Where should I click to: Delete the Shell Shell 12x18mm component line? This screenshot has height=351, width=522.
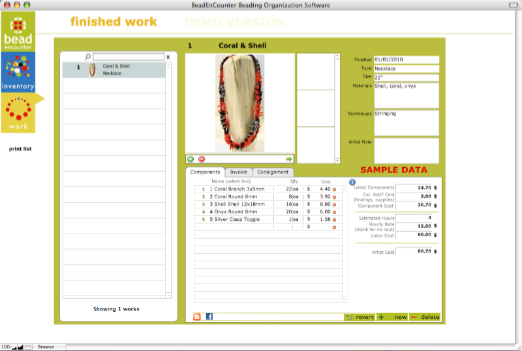coord(334,205)
